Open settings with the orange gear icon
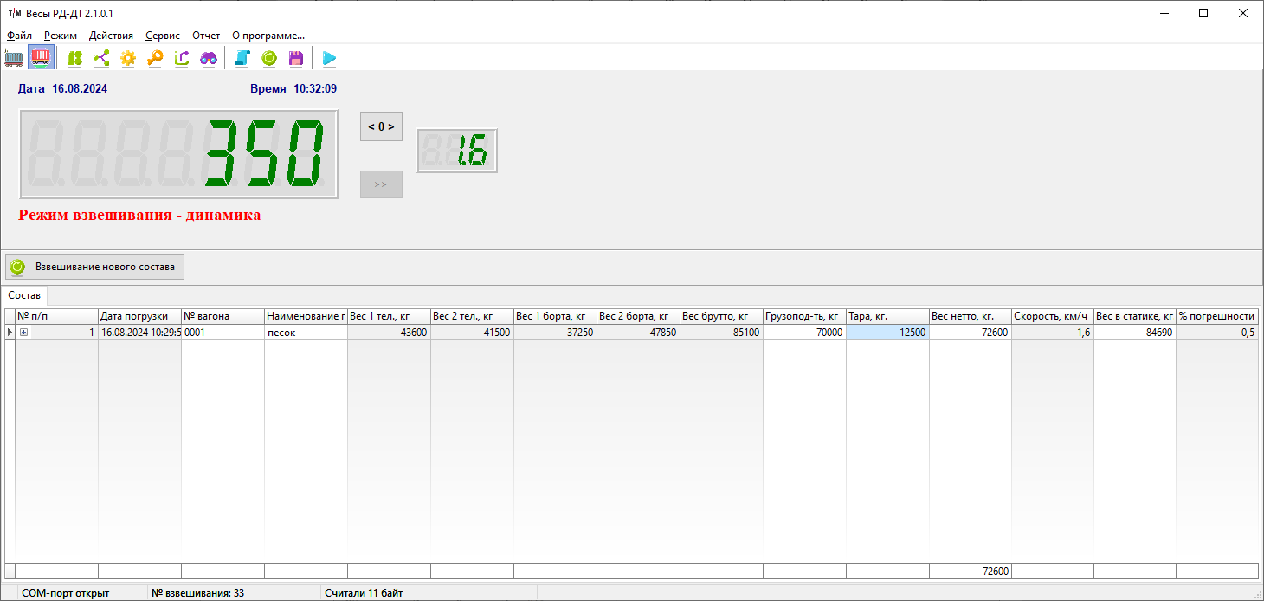The height and width of the screenshot is (601, 1264). (128, 58)
